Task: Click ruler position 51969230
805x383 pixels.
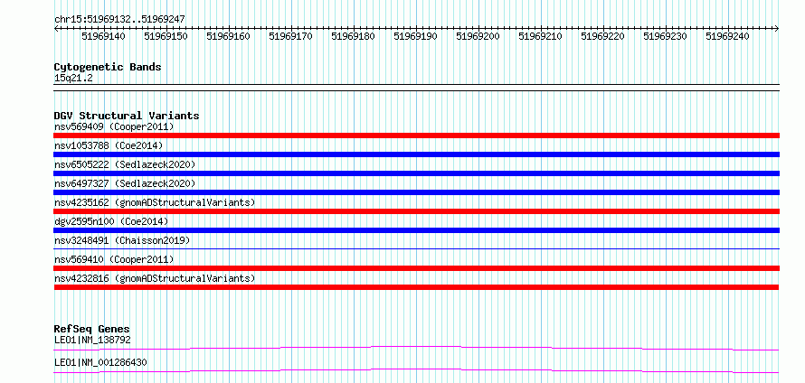Action: 665,36
